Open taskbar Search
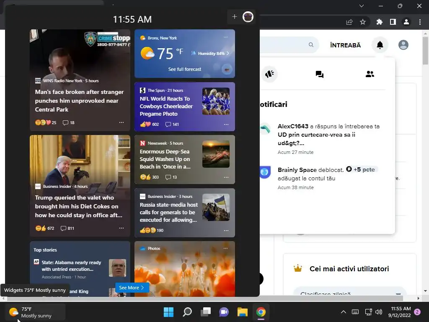 click(x=187, y=312)
